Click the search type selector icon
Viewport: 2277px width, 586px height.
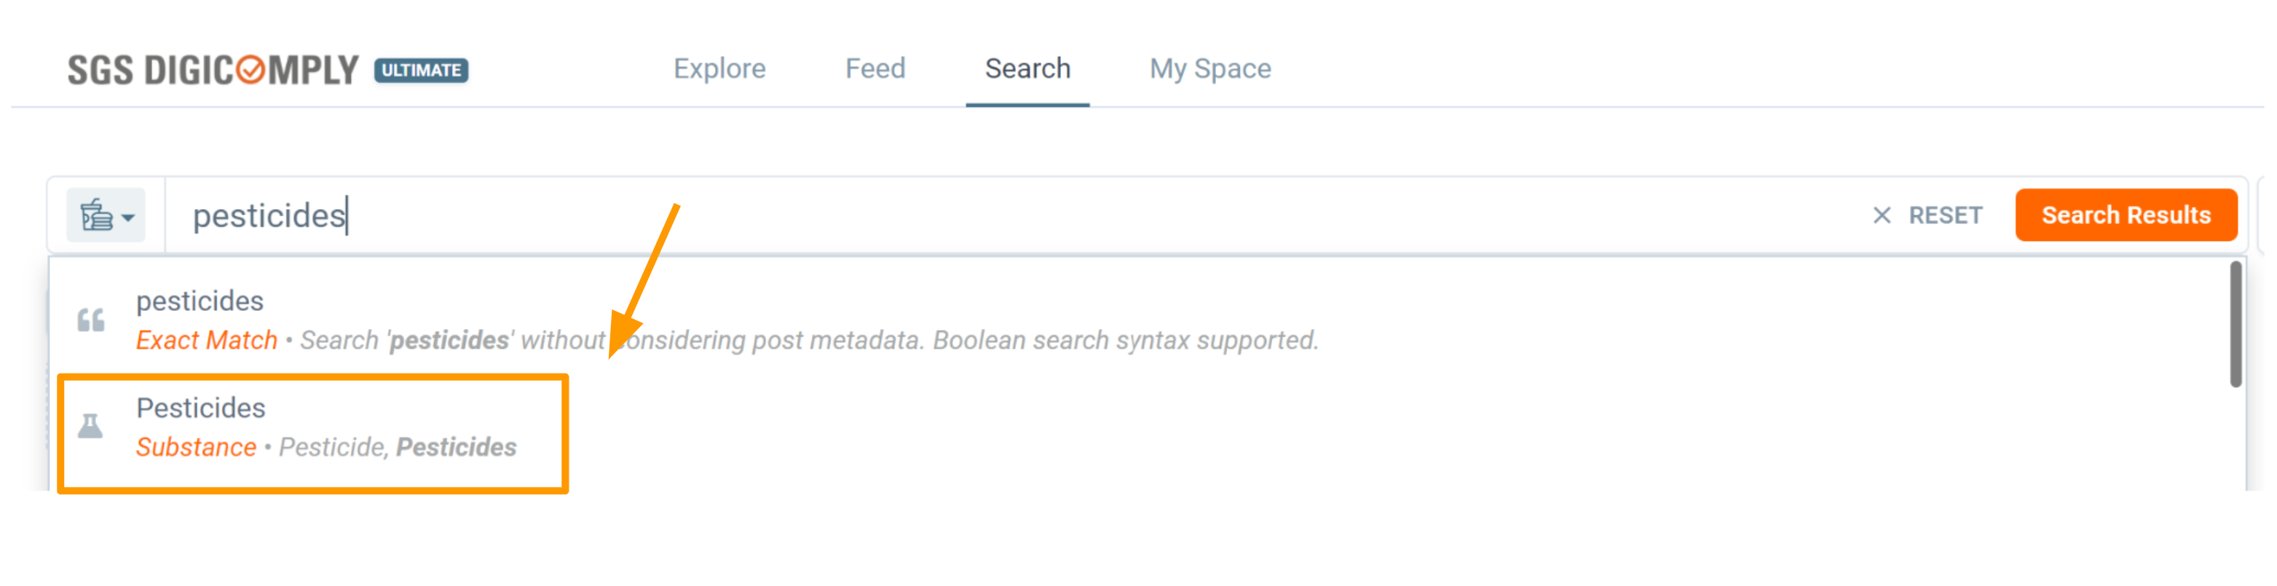pyautogui.click(x=95, y=215)
